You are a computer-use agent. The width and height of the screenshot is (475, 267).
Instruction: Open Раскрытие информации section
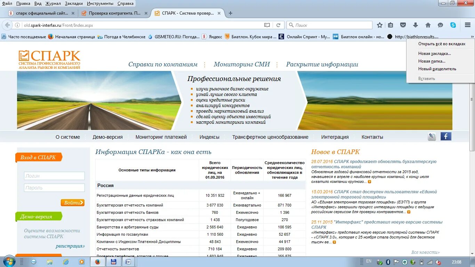[322, 64]
